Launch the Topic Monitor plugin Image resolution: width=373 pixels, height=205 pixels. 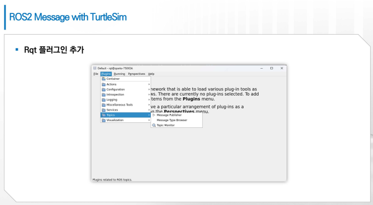[176, 125]
